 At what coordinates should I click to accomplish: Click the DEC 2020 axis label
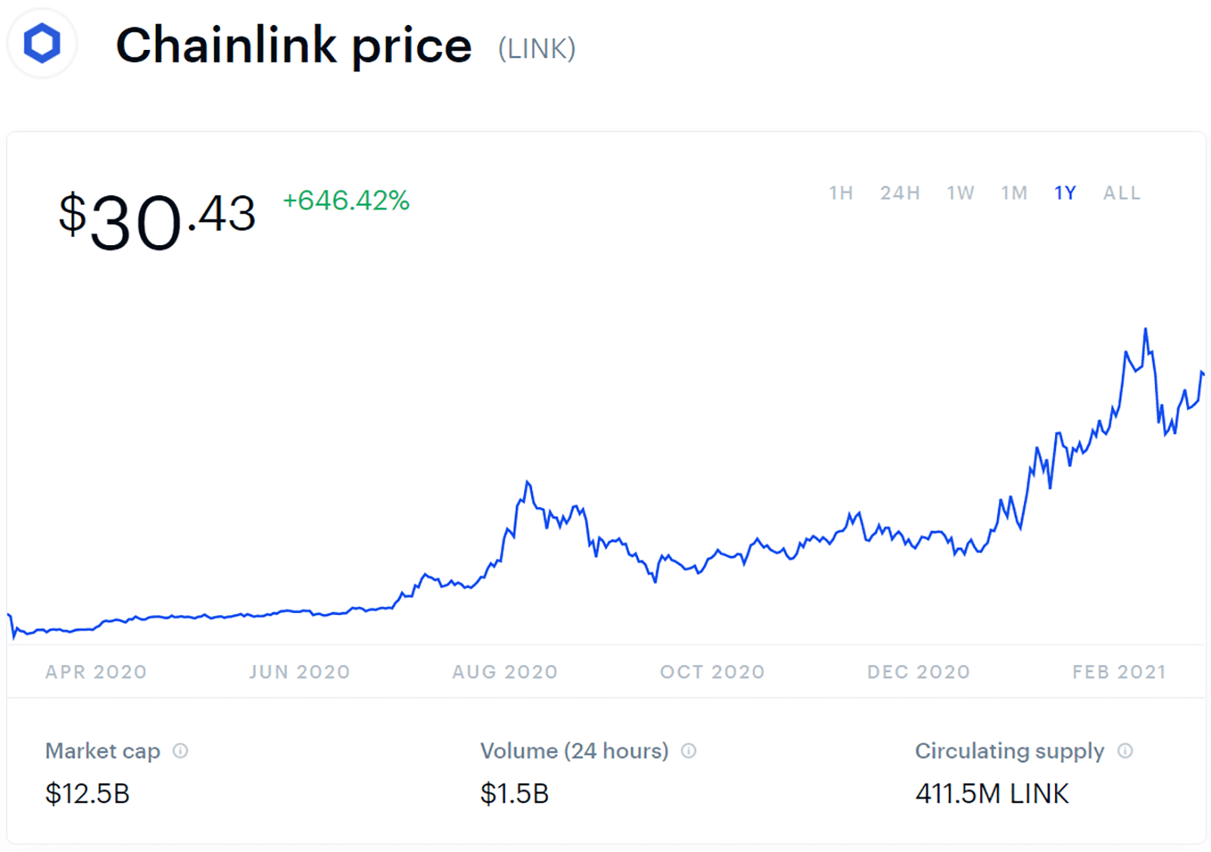(x=918, y=672)
